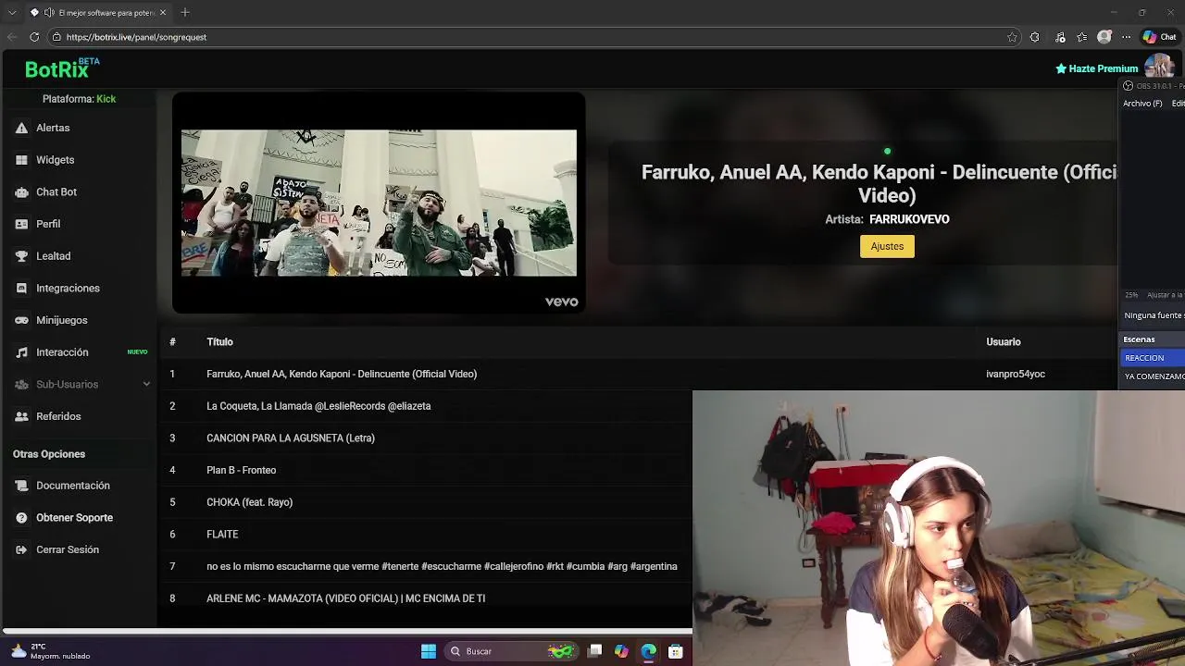Select song row 'CHOKA (feat. Rayo)'
Screen dimensions: 1185x666
pyautogui.click(x=249, y=502)
